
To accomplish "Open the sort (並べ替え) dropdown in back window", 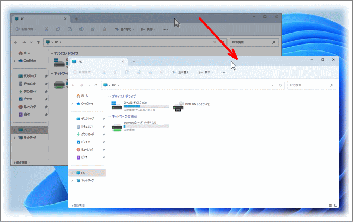I will pyautogui.click(x=124, y=29).
